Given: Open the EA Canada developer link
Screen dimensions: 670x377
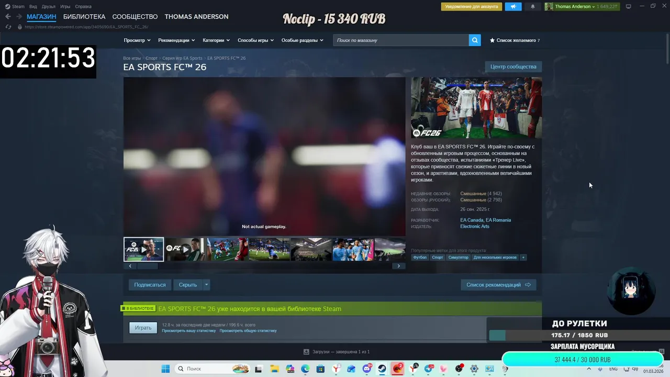Looking at the screenshot, I should 472,220.
